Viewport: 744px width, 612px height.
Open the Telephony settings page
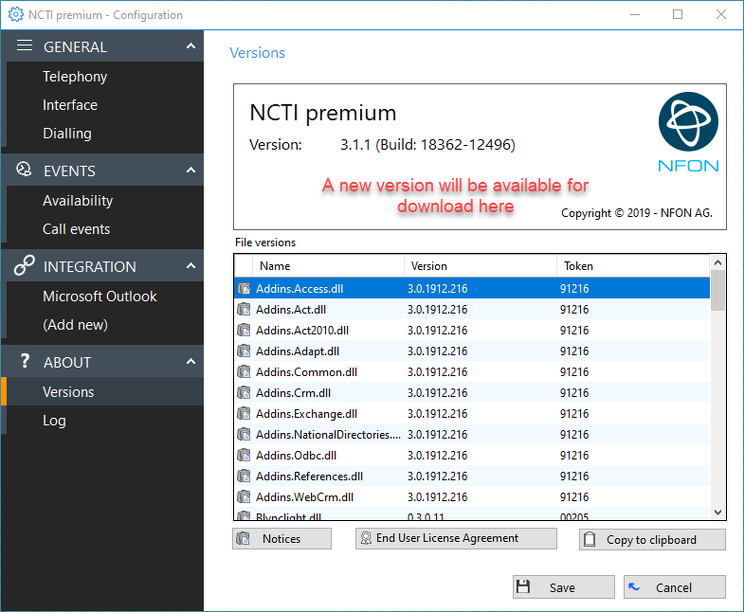pos(75,77)
